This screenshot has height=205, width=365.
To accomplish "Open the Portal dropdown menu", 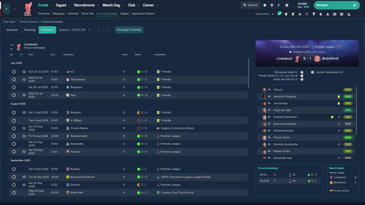I will pyautogui.click(x=45, y=5).
